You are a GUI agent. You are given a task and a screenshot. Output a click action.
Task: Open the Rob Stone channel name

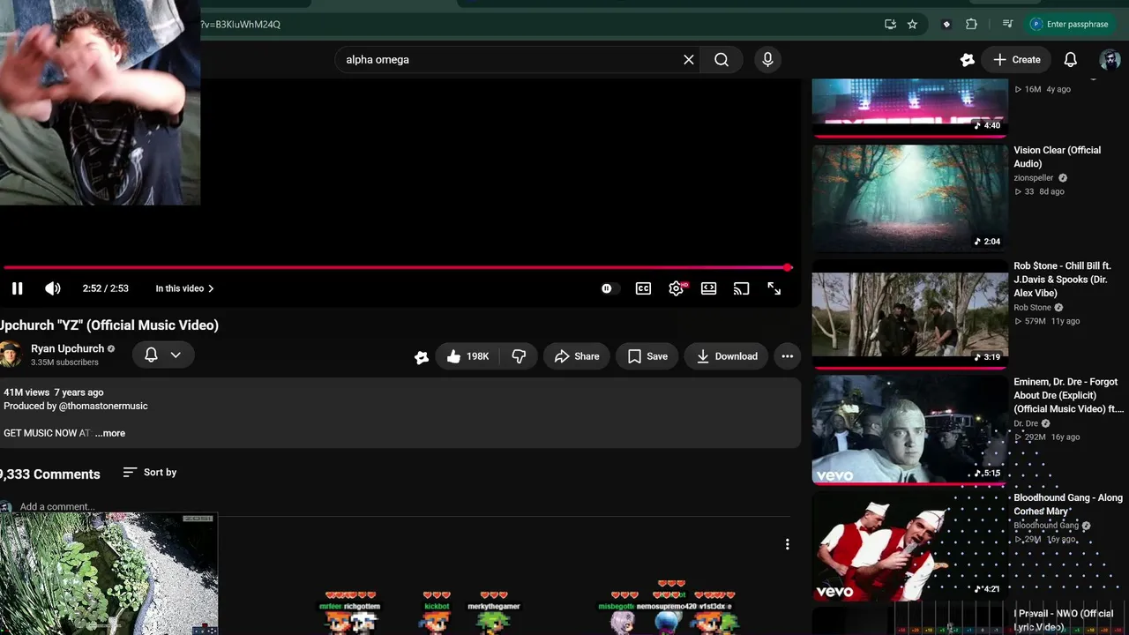point(1032,308)
